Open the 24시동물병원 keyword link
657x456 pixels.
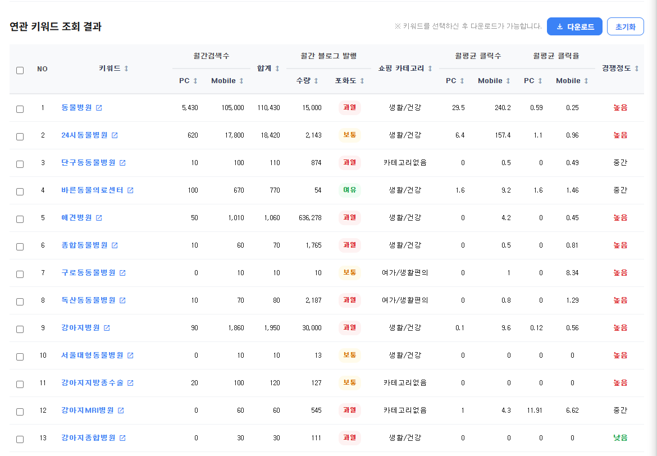84,135
